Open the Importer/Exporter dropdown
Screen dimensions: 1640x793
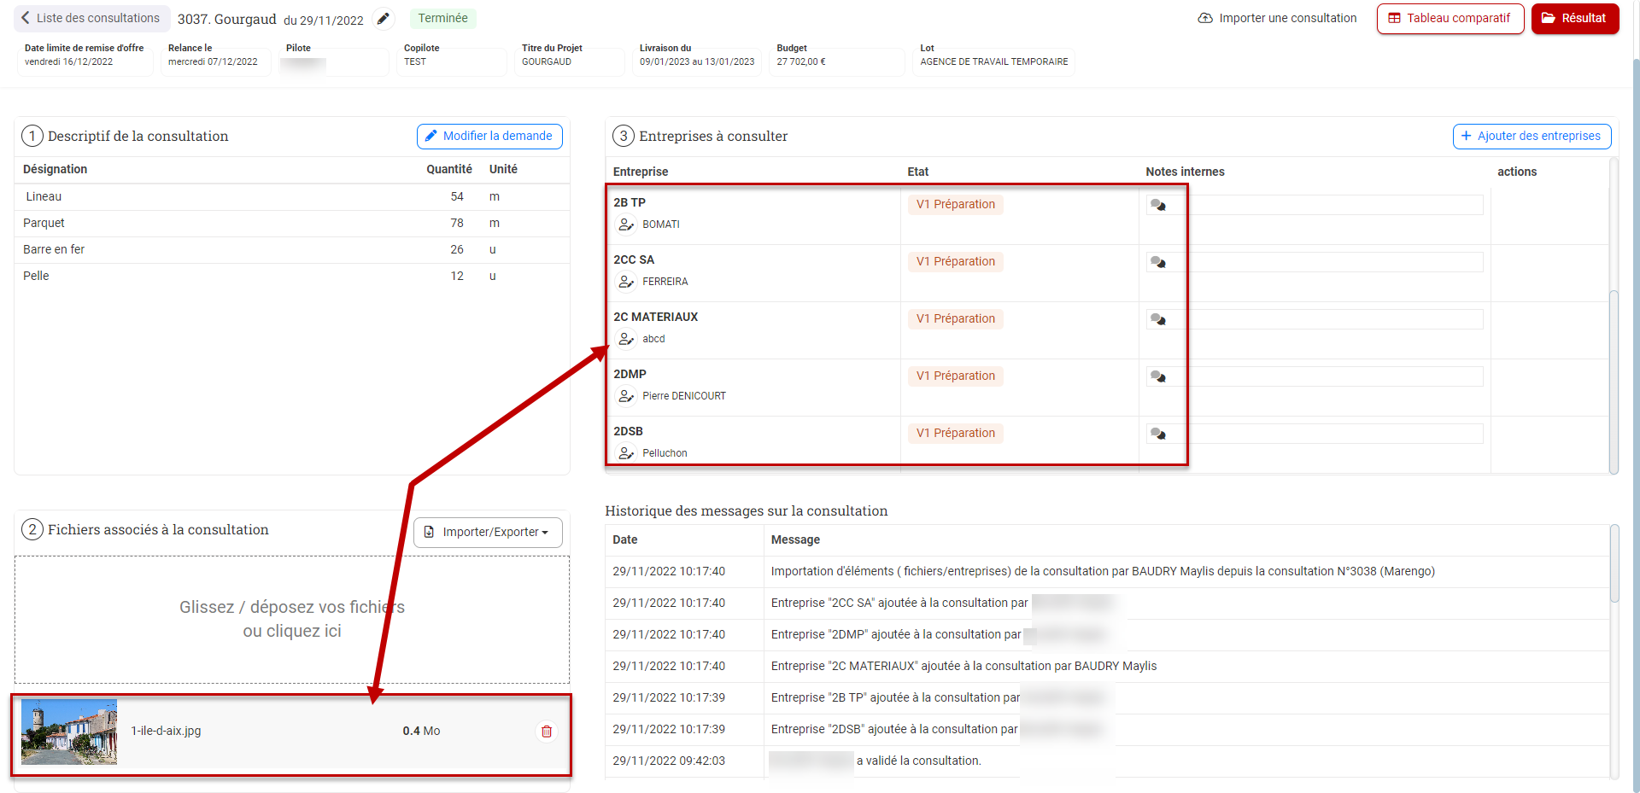tap(488, 532)
